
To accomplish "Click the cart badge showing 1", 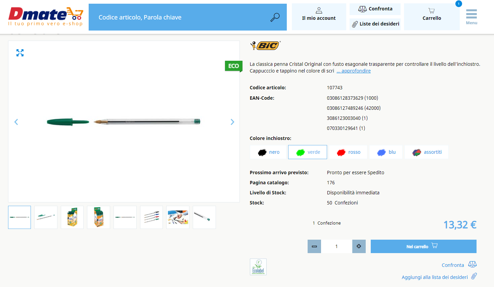I will pyautogui.click(x=459, y=4).
